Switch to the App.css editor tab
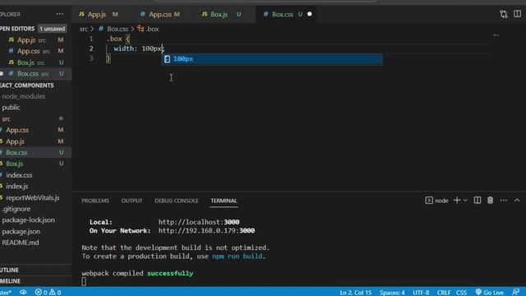The height and width of the screenshot is (296, 526). (160, 15)
